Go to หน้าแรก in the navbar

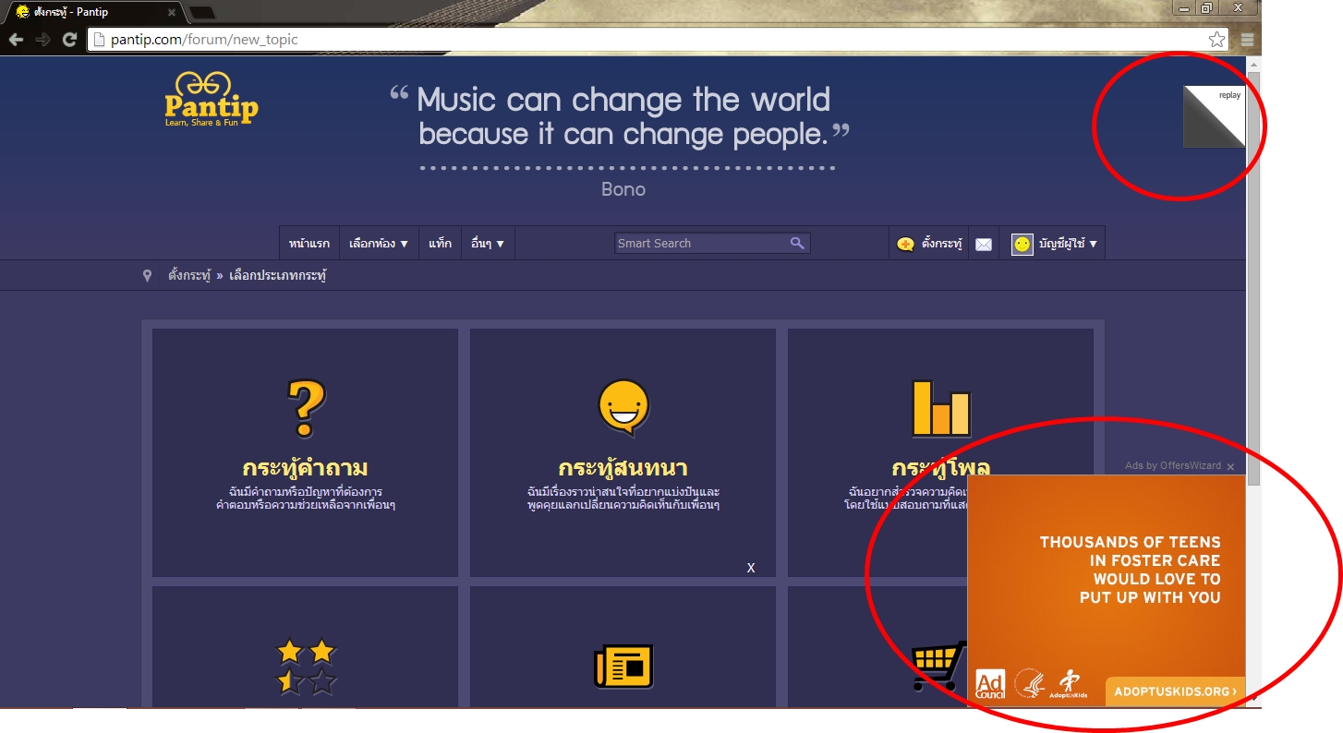[x=309, y=244]
